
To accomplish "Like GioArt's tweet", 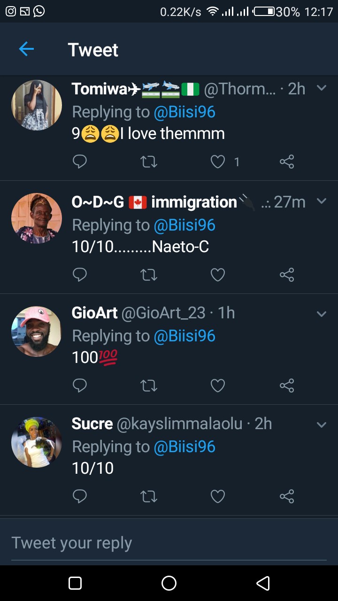I will coord(218,385).
